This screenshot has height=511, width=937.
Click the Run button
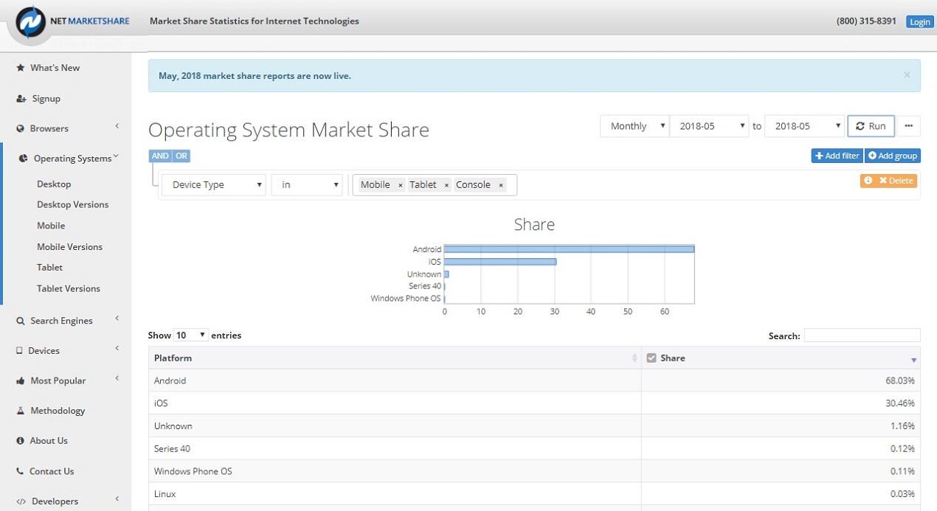click(x=871, y=126)
